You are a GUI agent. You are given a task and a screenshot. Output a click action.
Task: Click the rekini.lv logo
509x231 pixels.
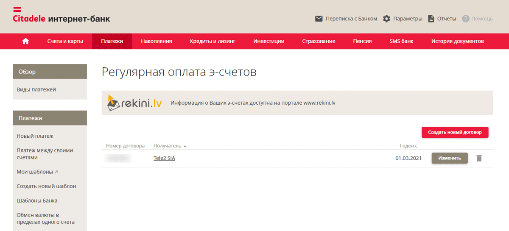(x=134, y=103)
